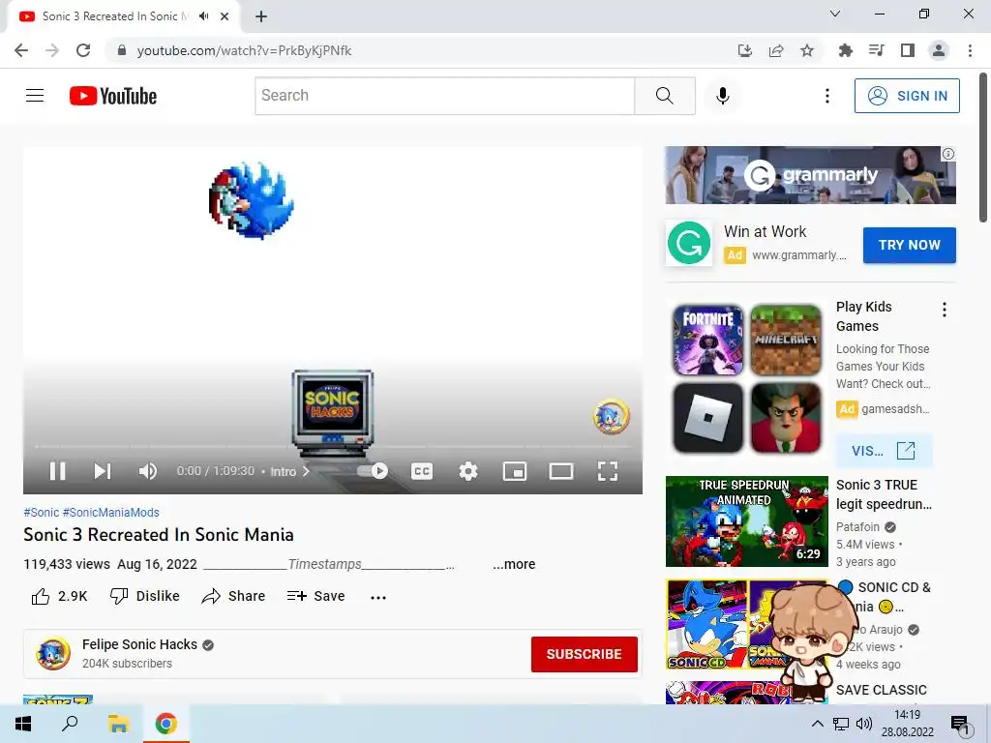Open the YouTube hamburger guide menu

(x=35, y=96)
